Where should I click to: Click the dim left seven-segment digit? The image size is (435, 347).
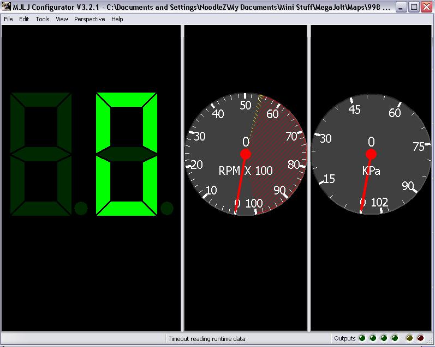click(x=41, y=154)
